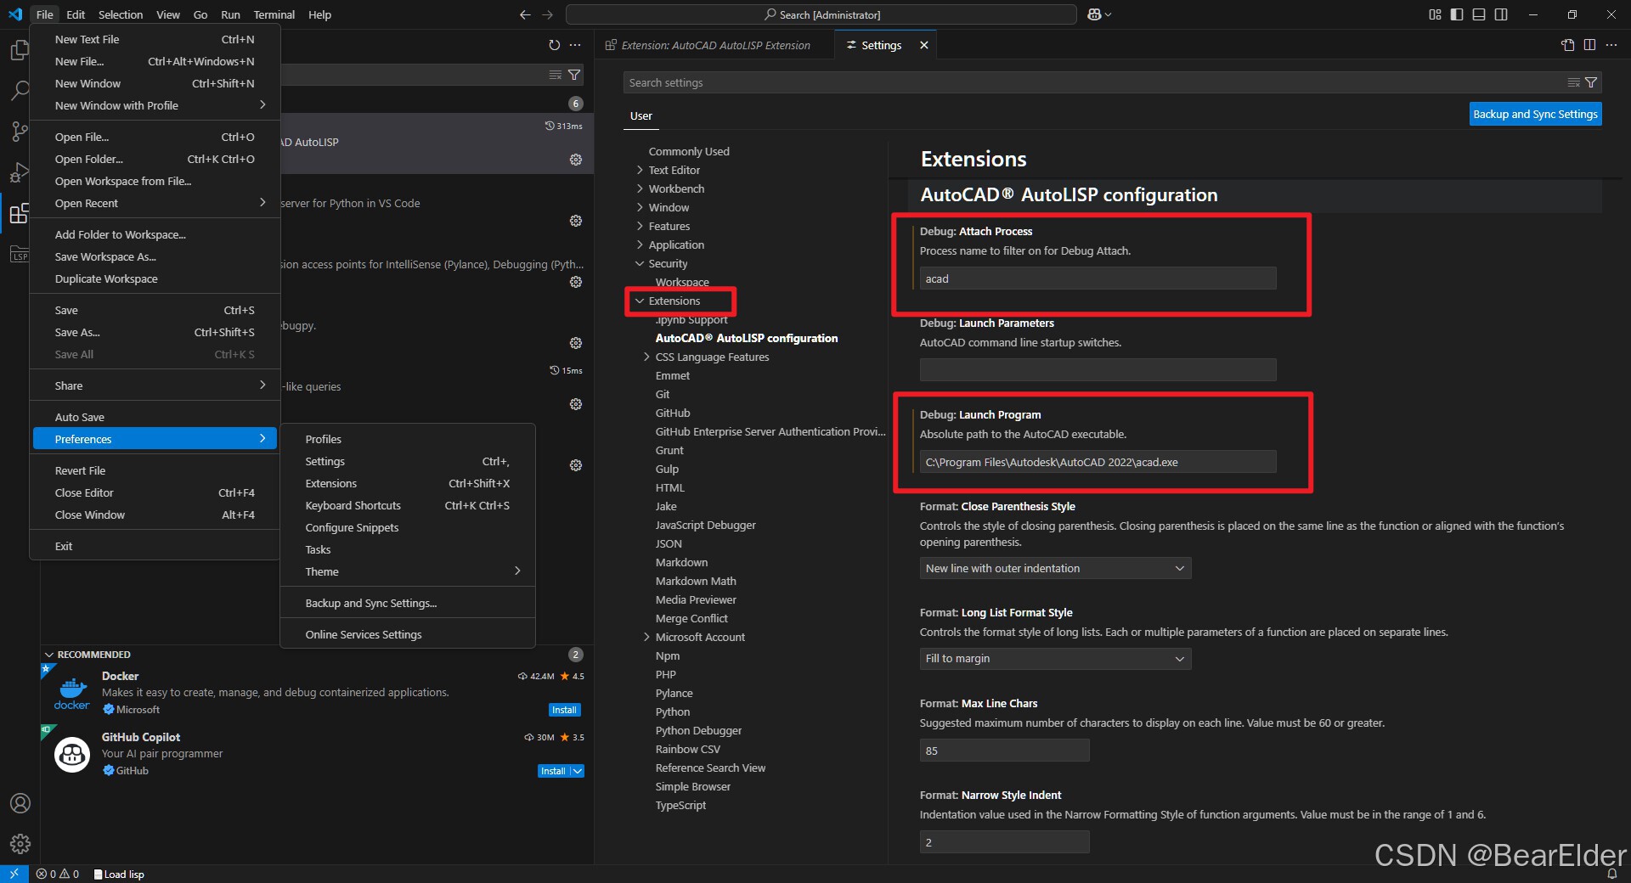Edit Debug Attach Process field
Viewport: 1631px width, 883px height.
click(x=1098, y=278)
